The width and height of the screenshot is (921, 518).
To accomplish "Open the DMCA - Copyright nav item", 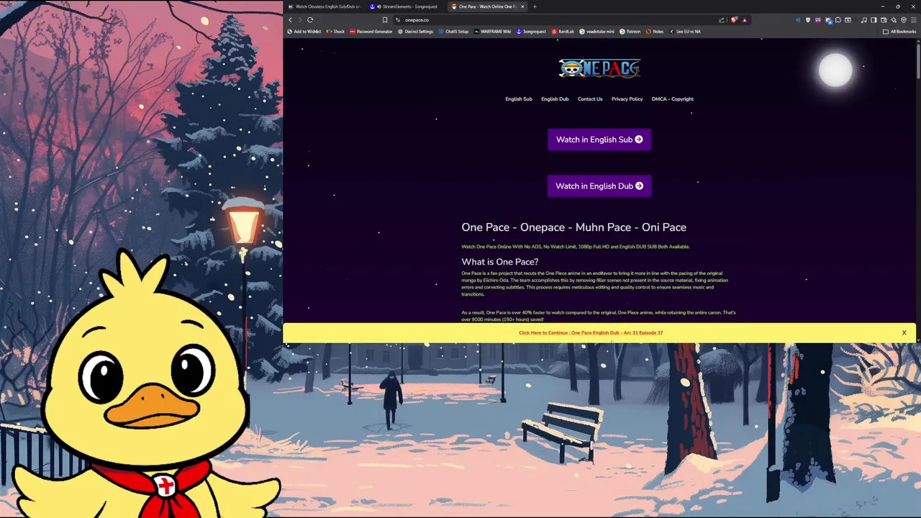I will click(x=673, y=99).
